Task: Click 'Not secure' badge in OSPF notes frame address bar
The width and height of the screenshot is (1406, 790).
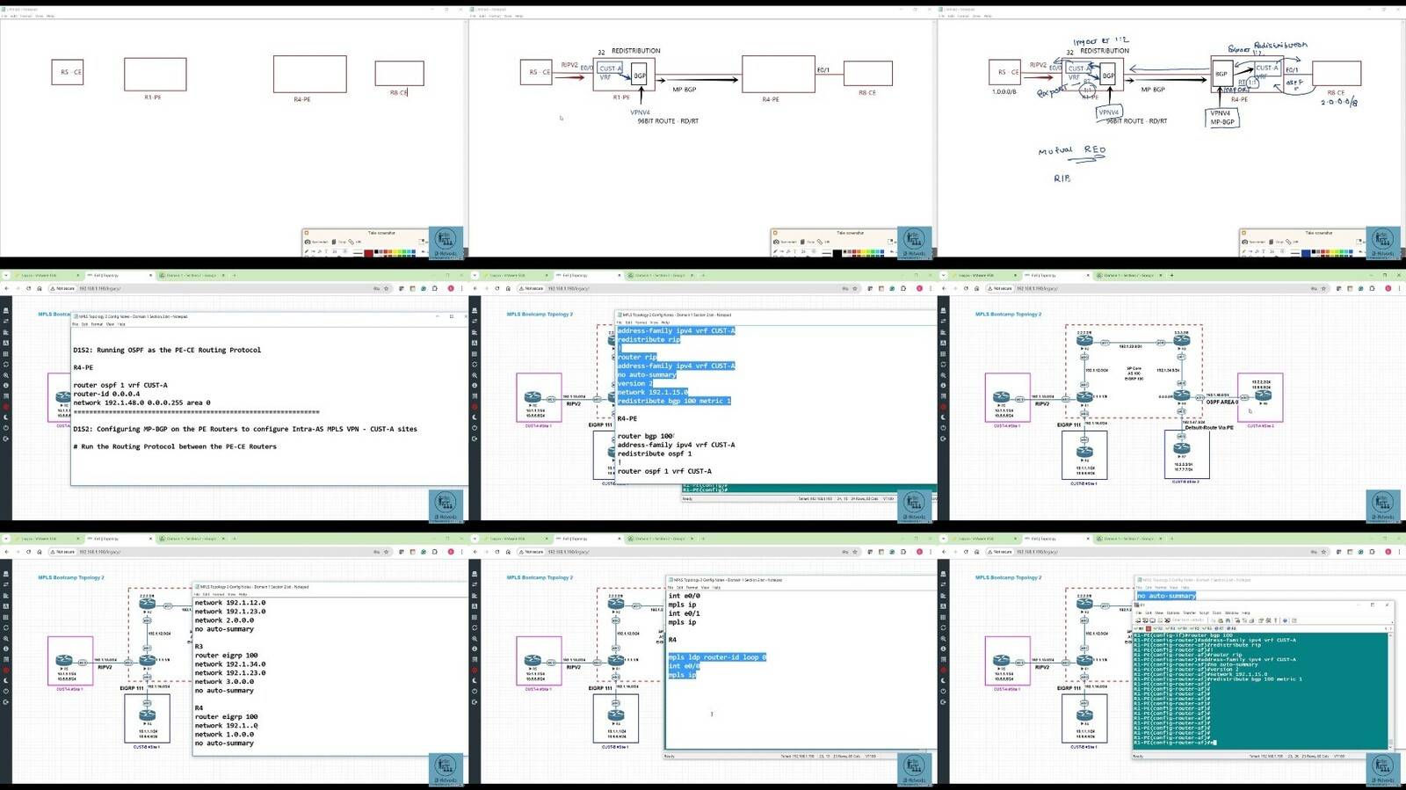Action: click(x=62, y=288)
